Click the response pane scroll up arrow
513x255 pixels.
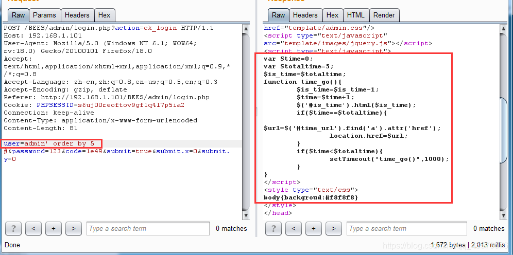[x=504, y=29]
